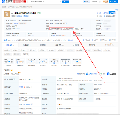The image size is (120, 115).
Task: Open the Qichacha logo home link
Action: tap(7, 2)
